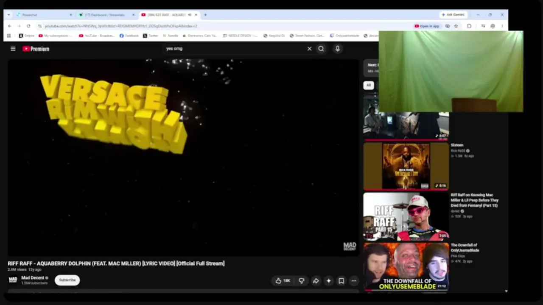The width and height of the screenshot is (543, 305).
Task: Reload the page in Chrome
Action: coord(28,26)
